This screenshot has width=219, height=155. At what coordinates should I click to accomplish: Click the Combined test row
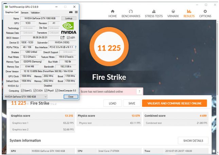click(176, 123)
